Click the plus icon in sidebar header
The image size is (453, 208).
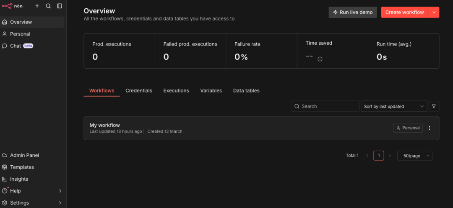pos(37,6)
